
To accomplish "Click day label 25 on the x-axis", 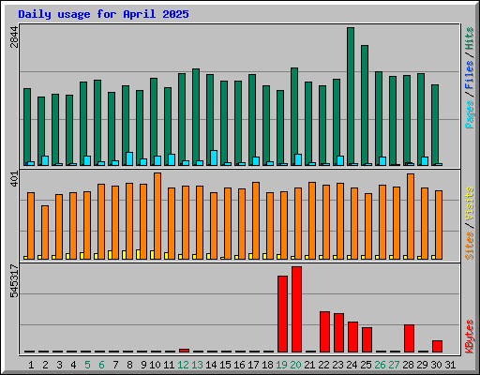I will click(366, 365).
